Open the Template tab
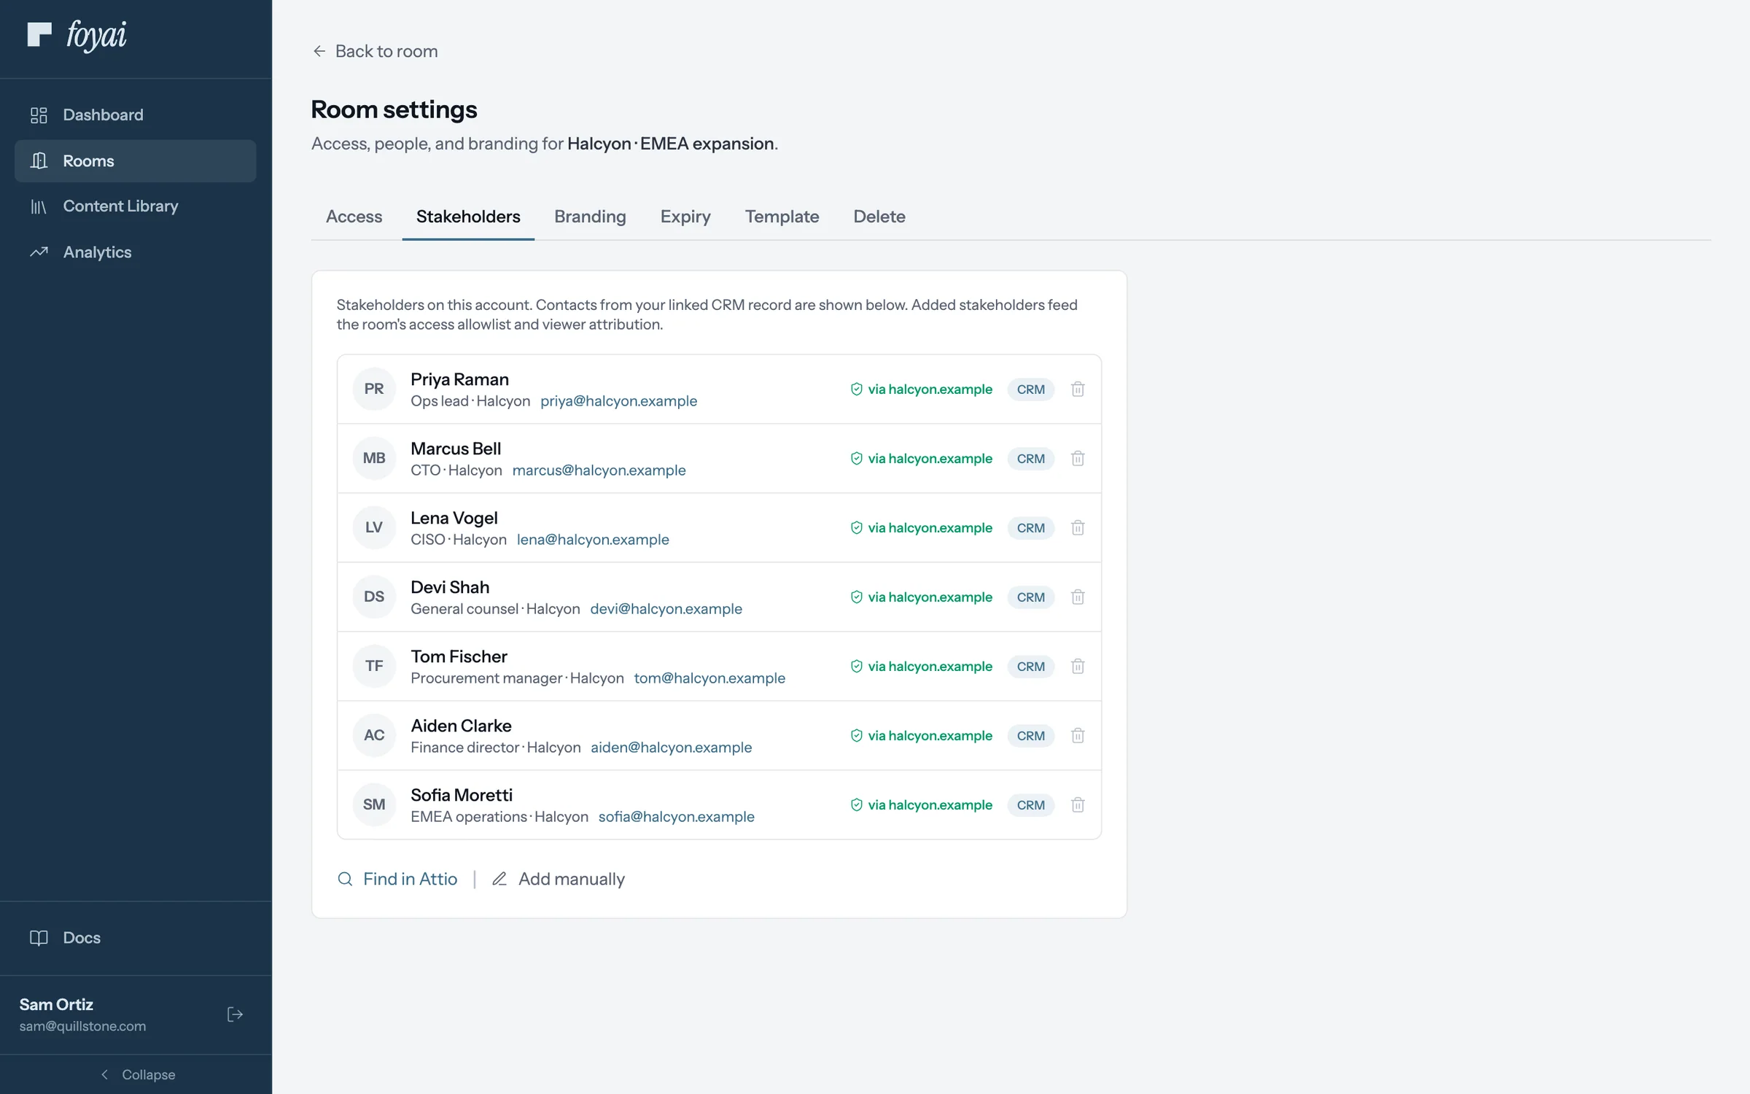The width and height of the screenshot is (1750, 1094). coord(782,217)
